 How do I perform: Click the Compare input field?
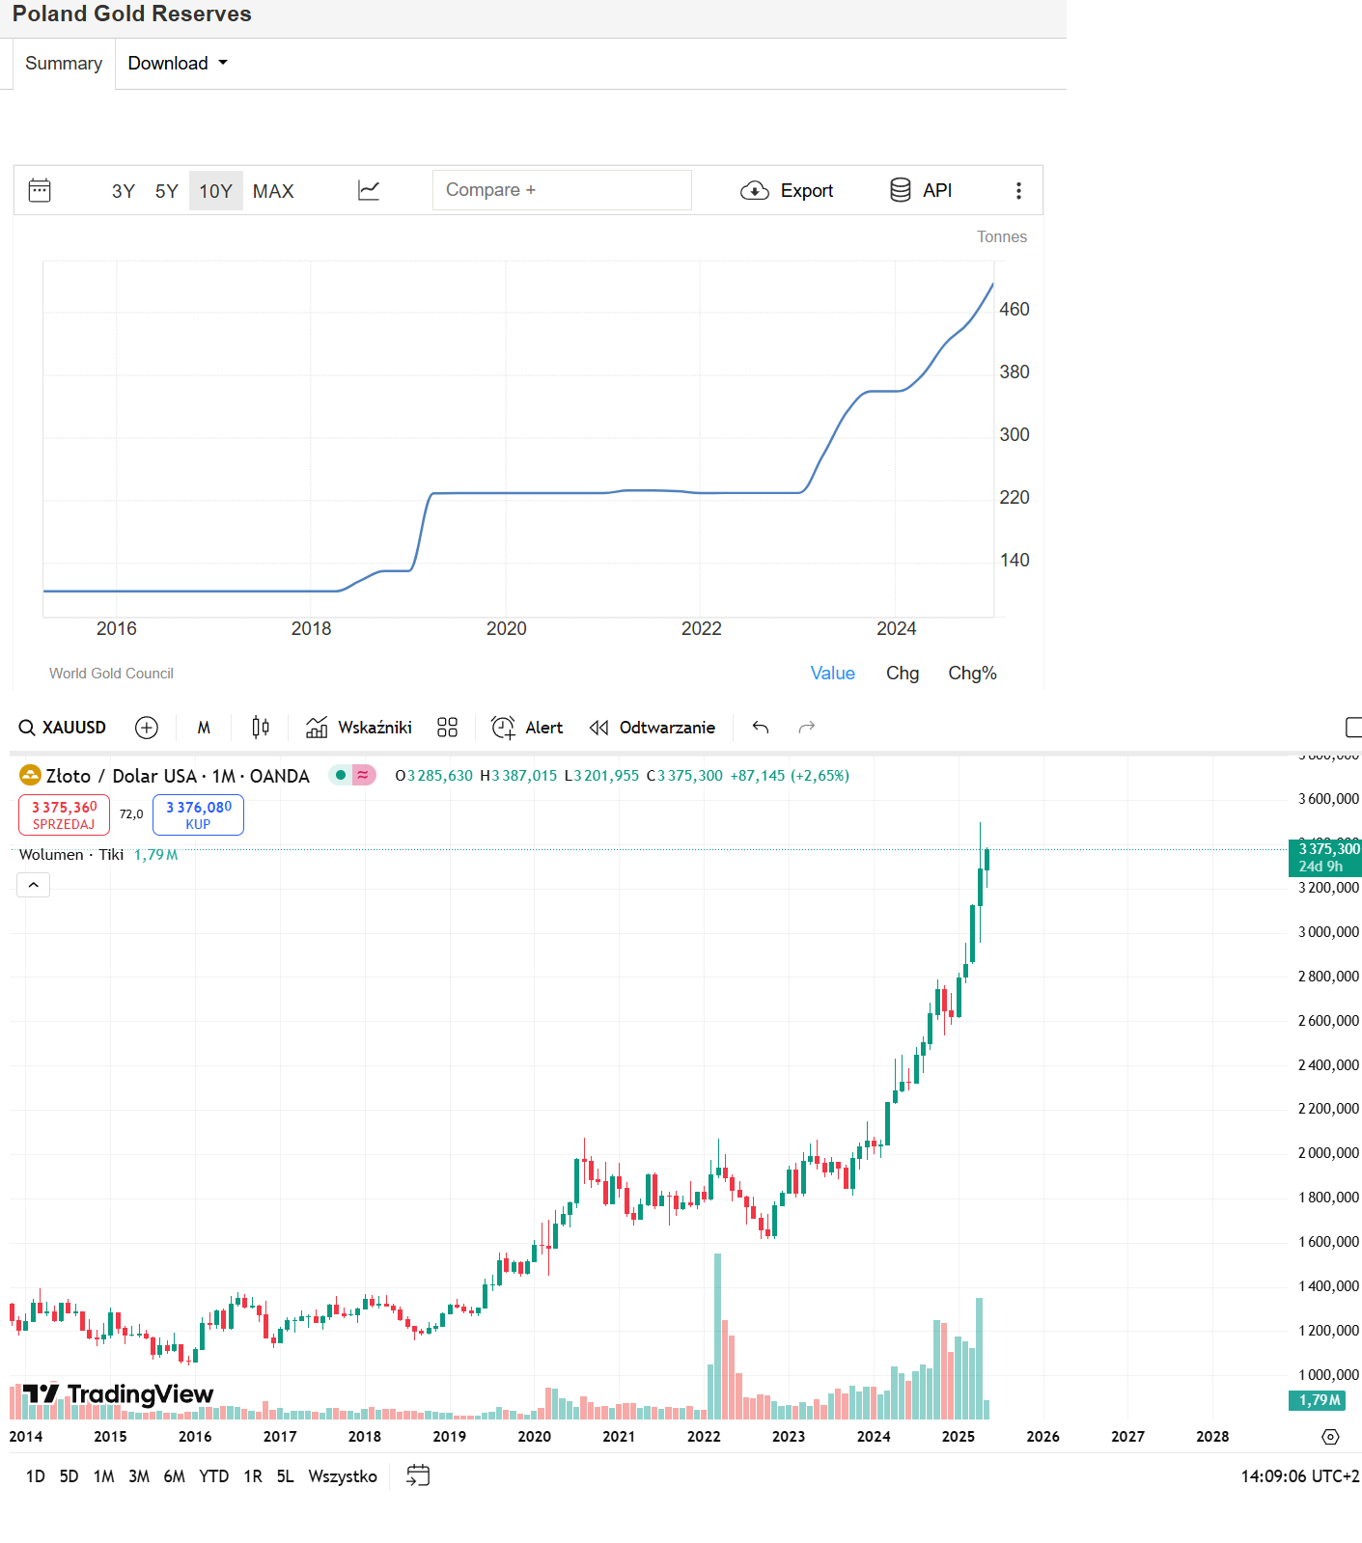click(562, 190)
